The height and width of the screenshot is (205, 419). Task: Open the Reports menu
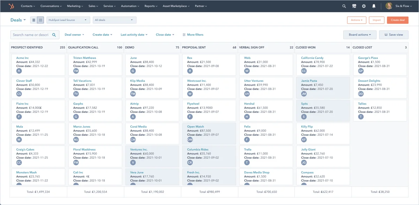151,6
